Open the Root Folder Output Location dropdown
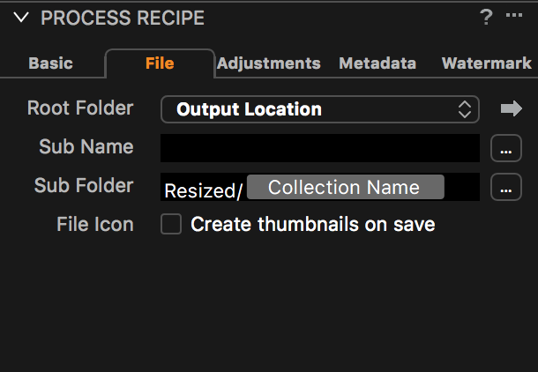The width and height of the screenshot is (538, 372). tap(320, 109)
